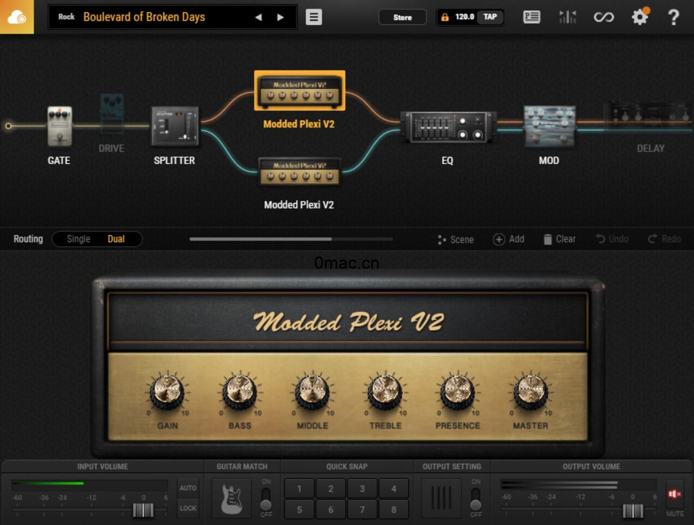Select Quick Snap slot 1
The image size is (694, 525).
[299, 489]
